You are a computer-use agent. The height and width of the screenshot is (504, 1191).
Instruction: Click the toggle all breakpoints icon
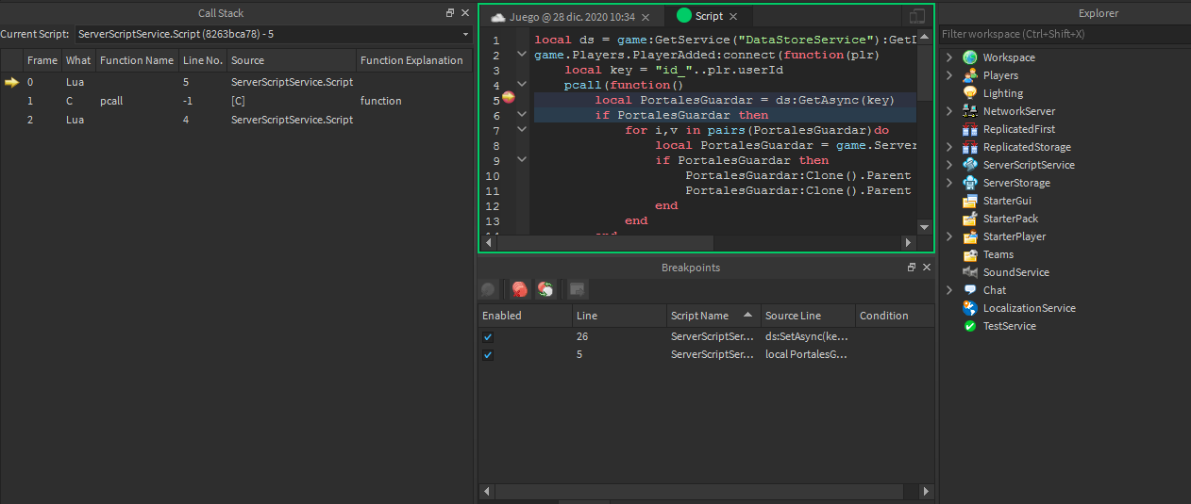coord(545,290)
